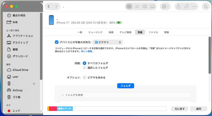Image resolution: width=212 pixels, height=116 pixels.
Task: Toggle デバイスとの写真の共有元 checkbox
Action: click(57, 42)
